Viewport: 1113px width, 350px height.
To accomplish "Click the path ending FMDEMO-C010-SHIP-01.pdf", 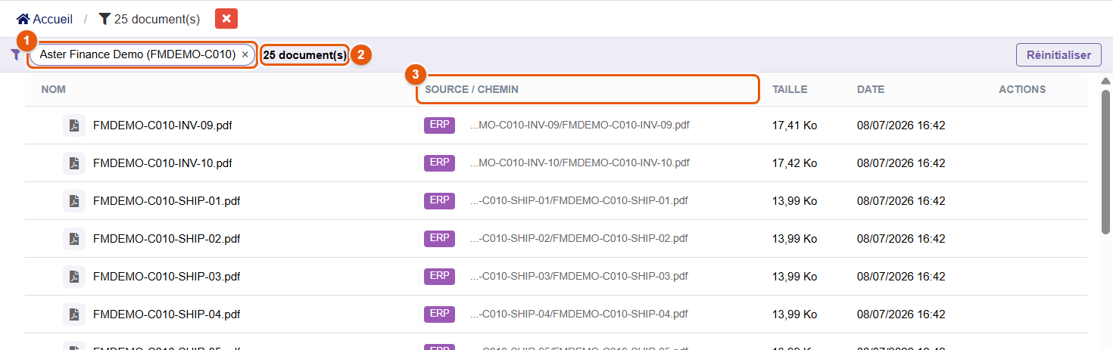I will (x=579, y=201).
